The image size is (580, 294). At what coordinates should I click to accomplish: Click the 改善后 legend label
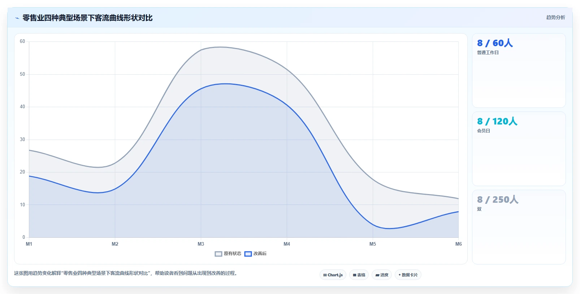(x=260, y=254)
